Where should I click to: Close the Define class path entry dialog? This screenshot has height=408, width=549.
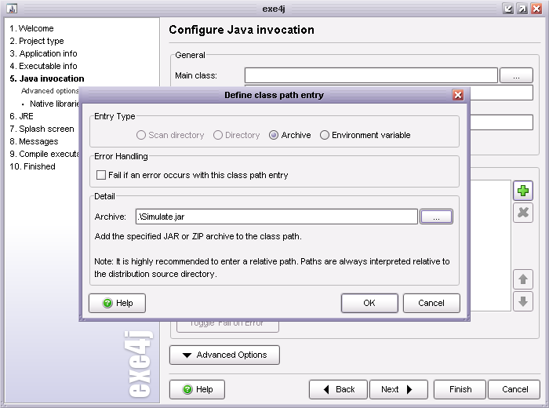[x=458, y=95]
